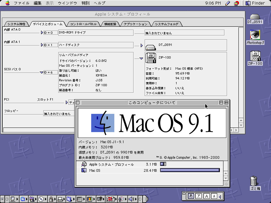Open the 編集 menu

[x=37, y=3]
